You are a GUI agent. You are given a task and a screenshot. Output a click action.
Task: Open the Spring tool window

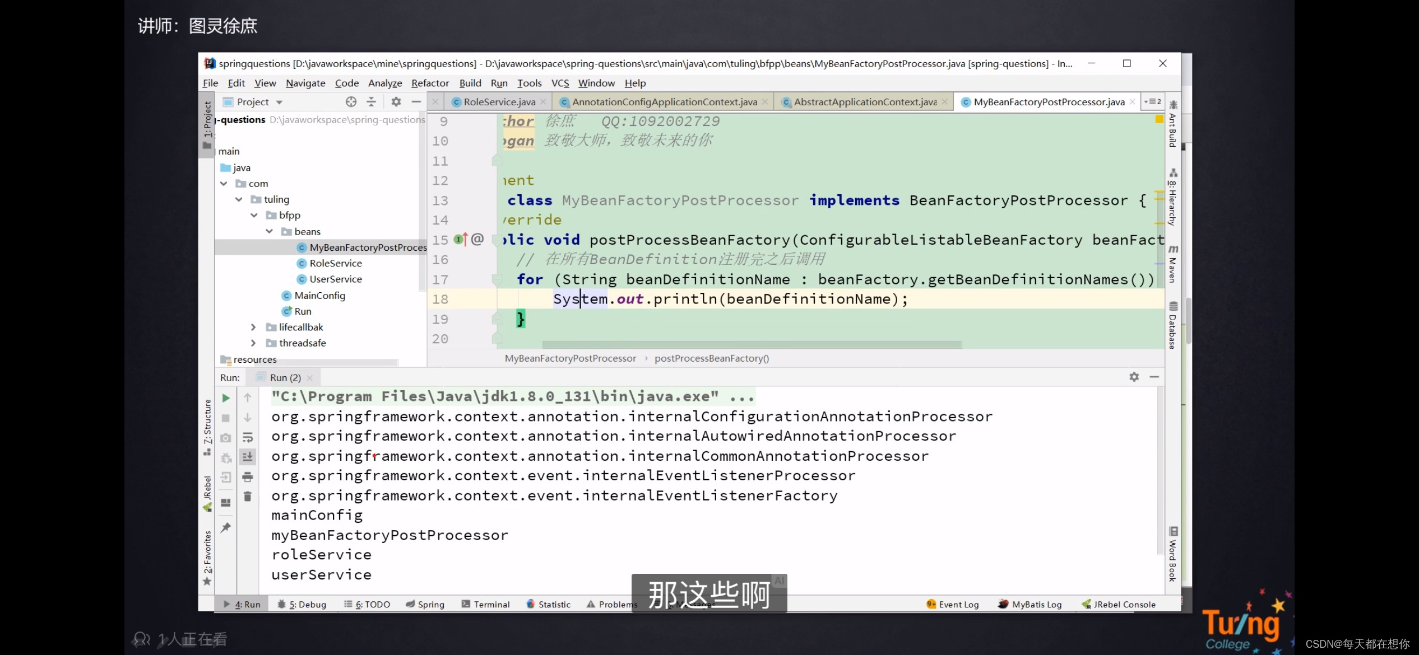pyautogui.click(x=425, y=604)
